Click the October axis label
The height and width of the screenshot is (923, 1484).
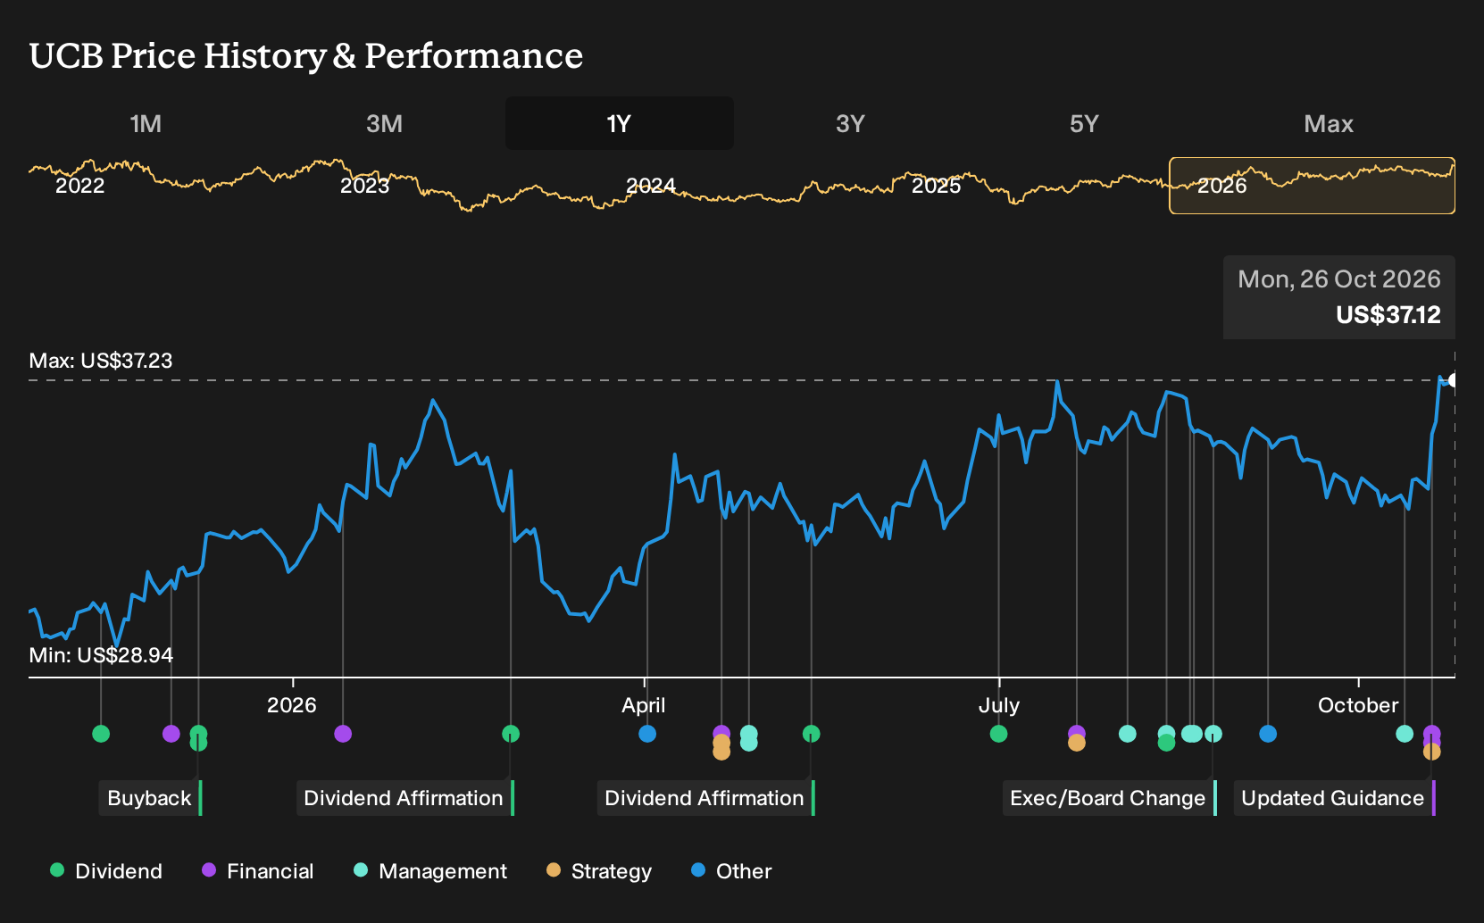[1358, 705]
